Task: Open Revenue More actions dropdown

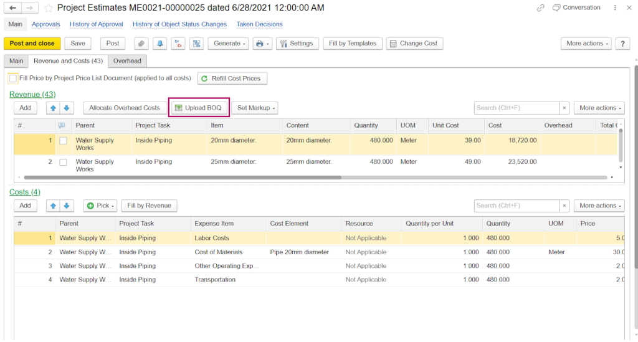Action: click(599, 108)
